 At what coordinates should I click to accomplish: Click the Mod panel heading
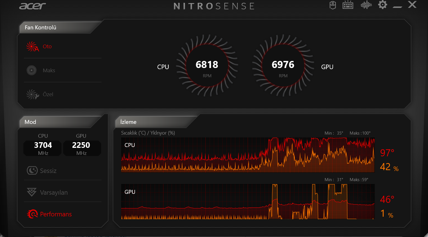30,122
